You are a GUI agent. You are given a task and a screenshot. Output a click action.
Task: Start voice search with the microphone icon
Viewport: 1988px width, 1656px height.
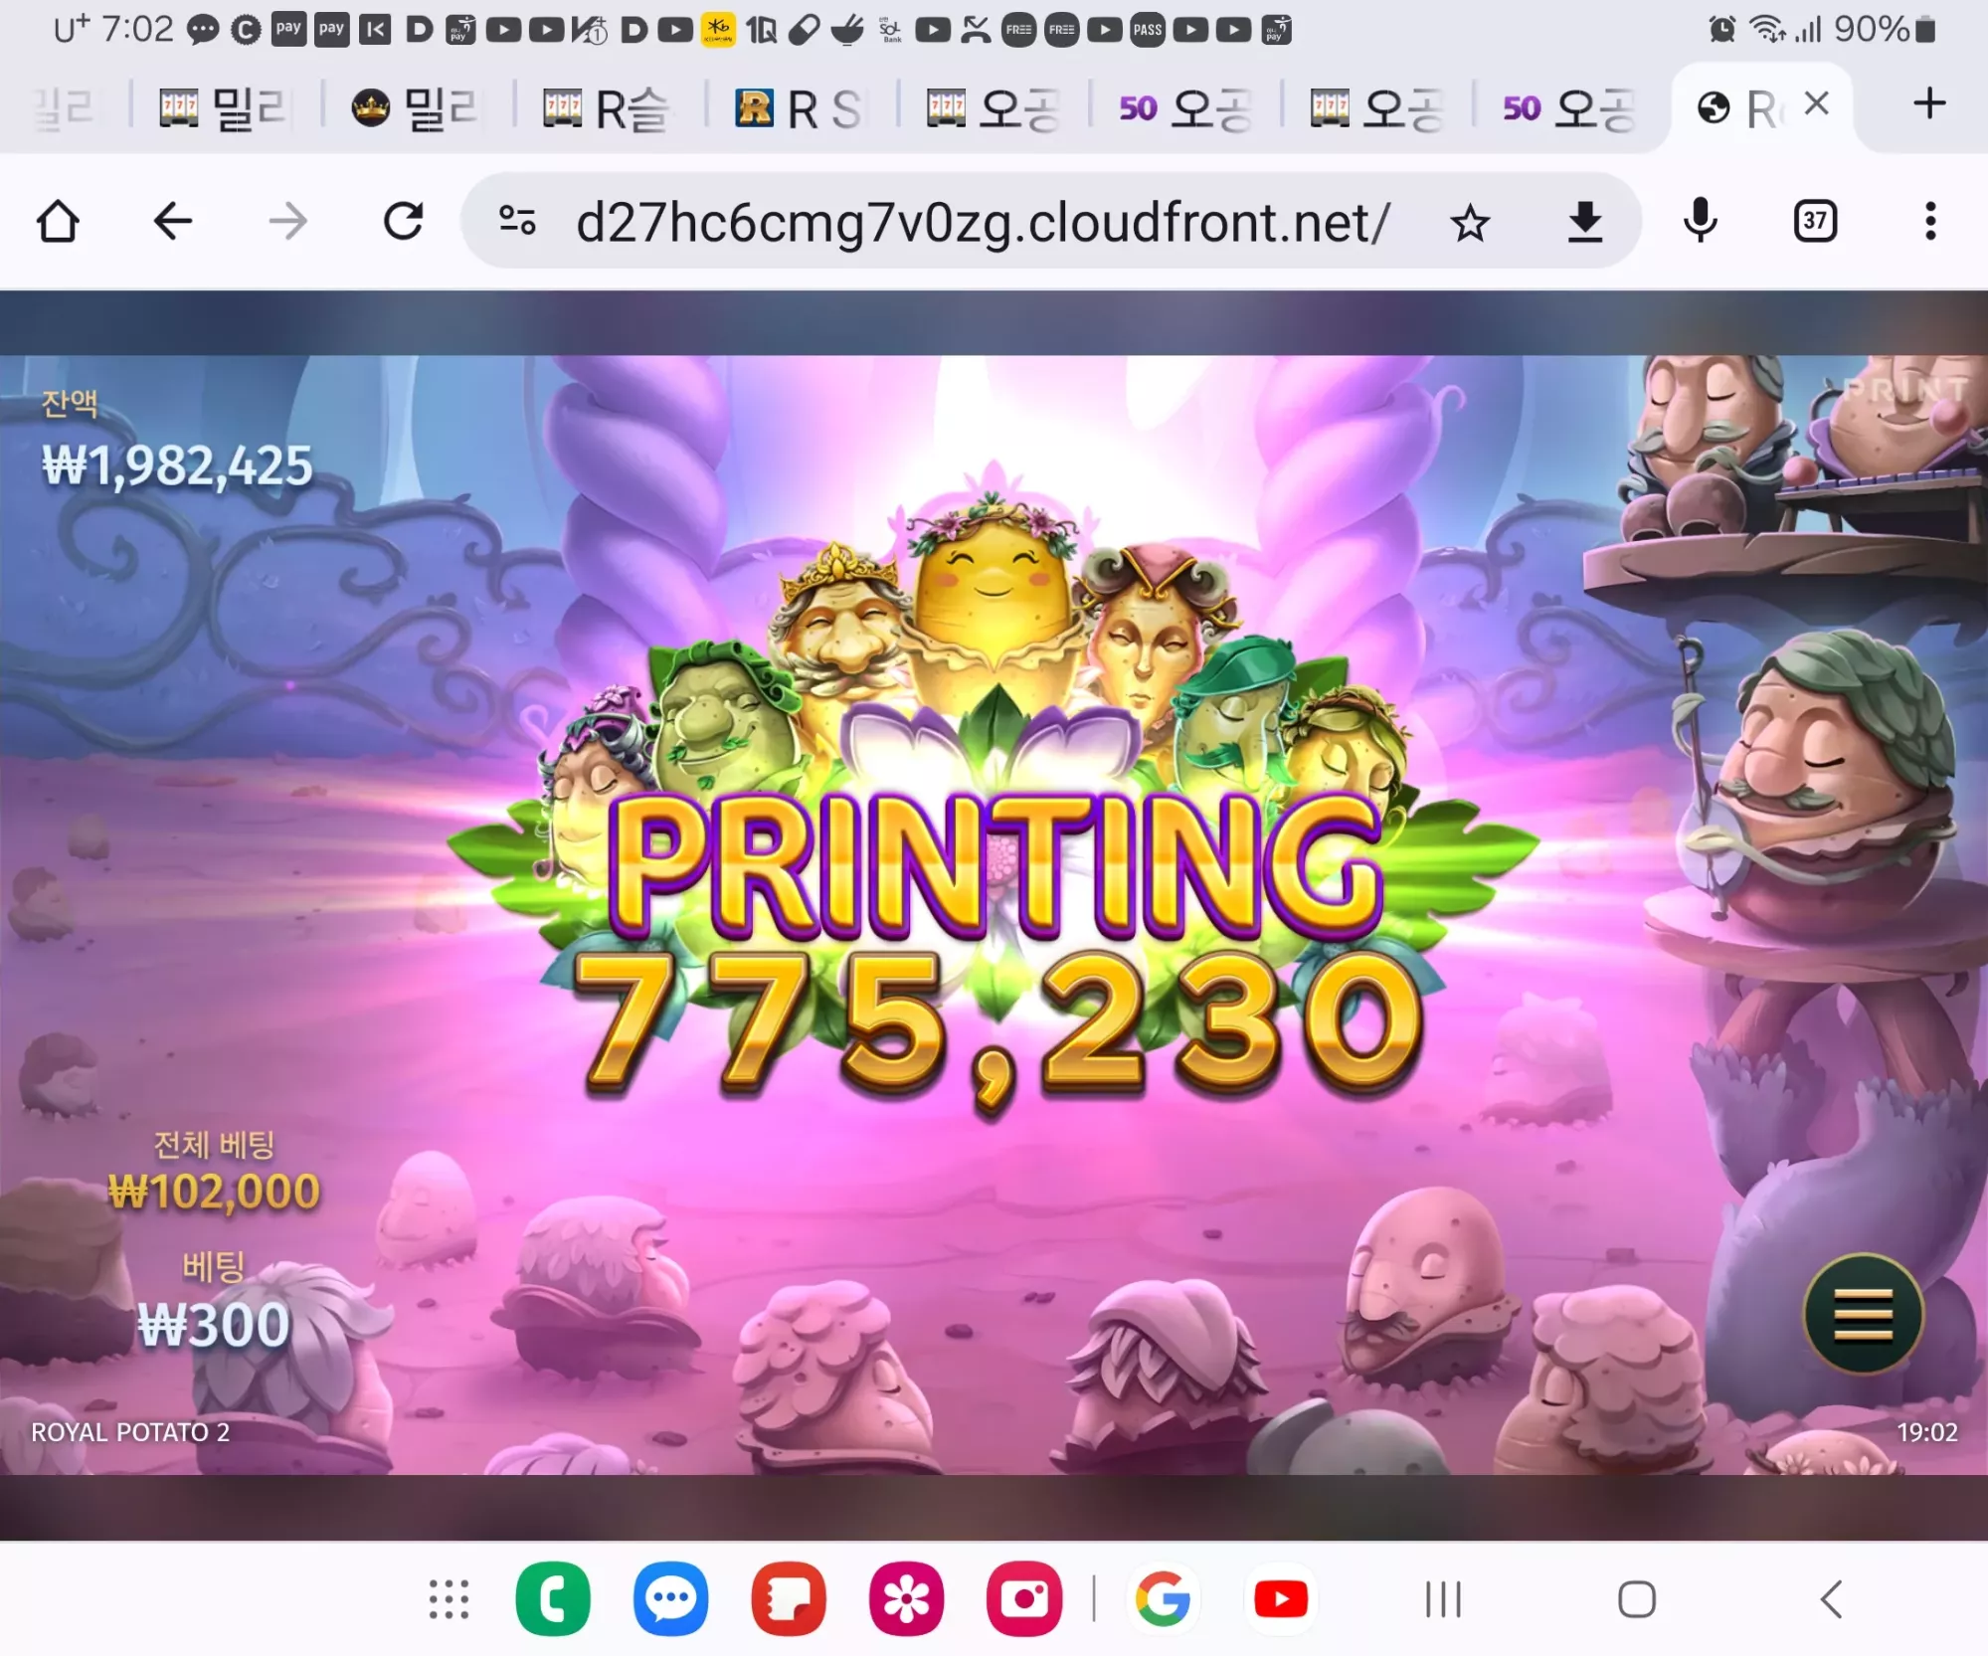click(x=1701, y=221)
